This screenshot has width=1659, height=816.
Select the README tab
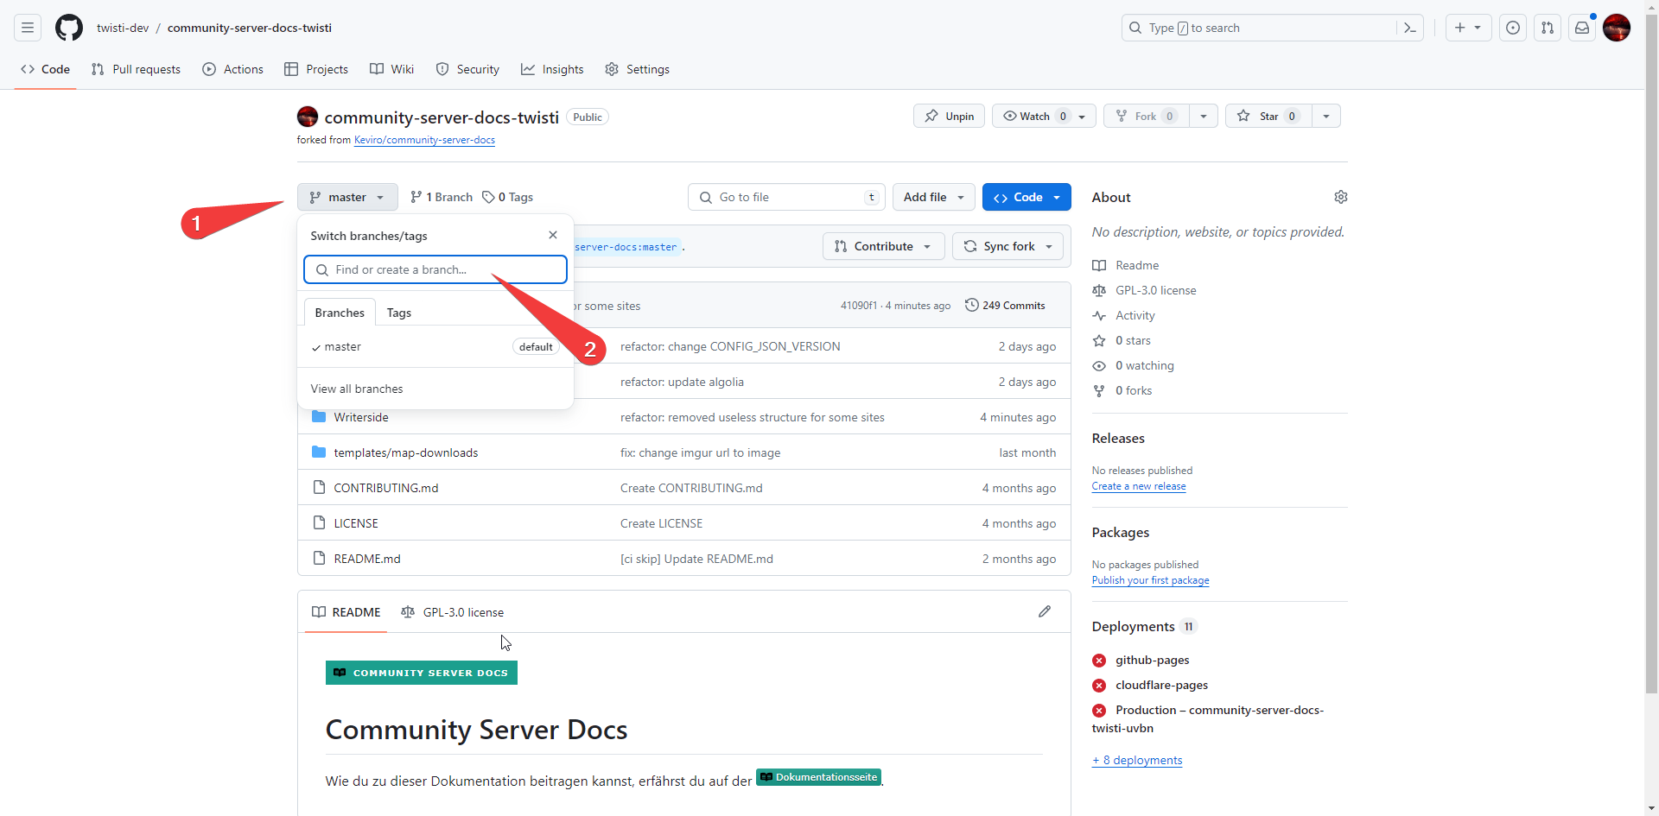(346, 611)
